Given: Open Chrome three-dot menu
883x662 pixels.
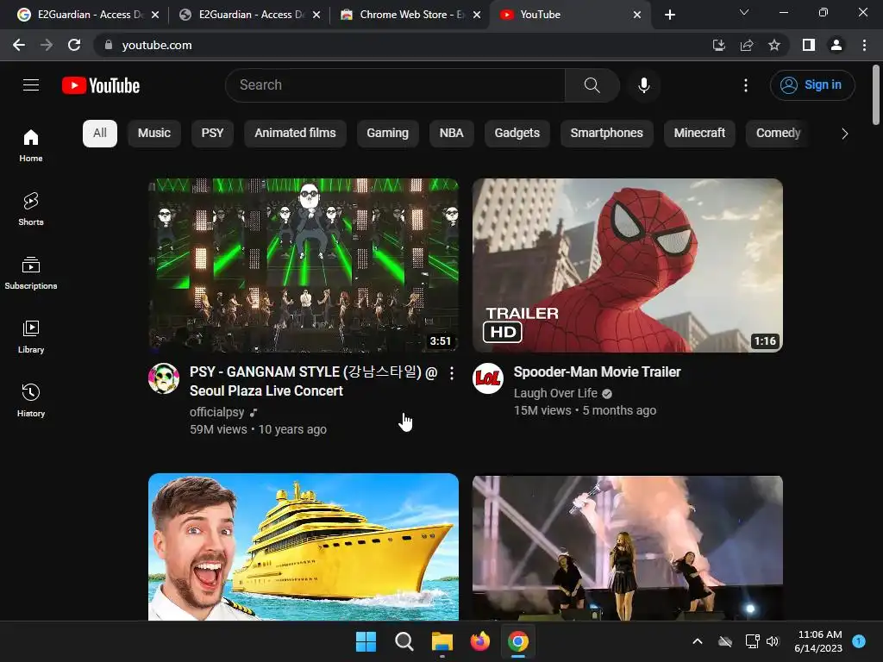Looking at the screenshot, I should point(864,45).
